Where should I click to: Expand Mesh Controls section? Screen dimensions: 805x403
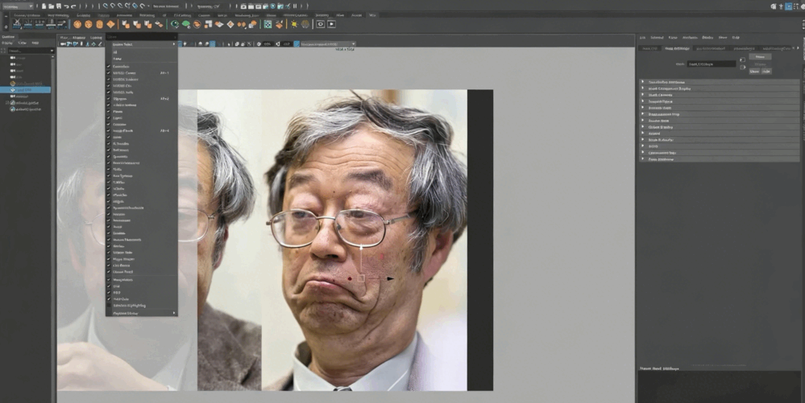720,95
